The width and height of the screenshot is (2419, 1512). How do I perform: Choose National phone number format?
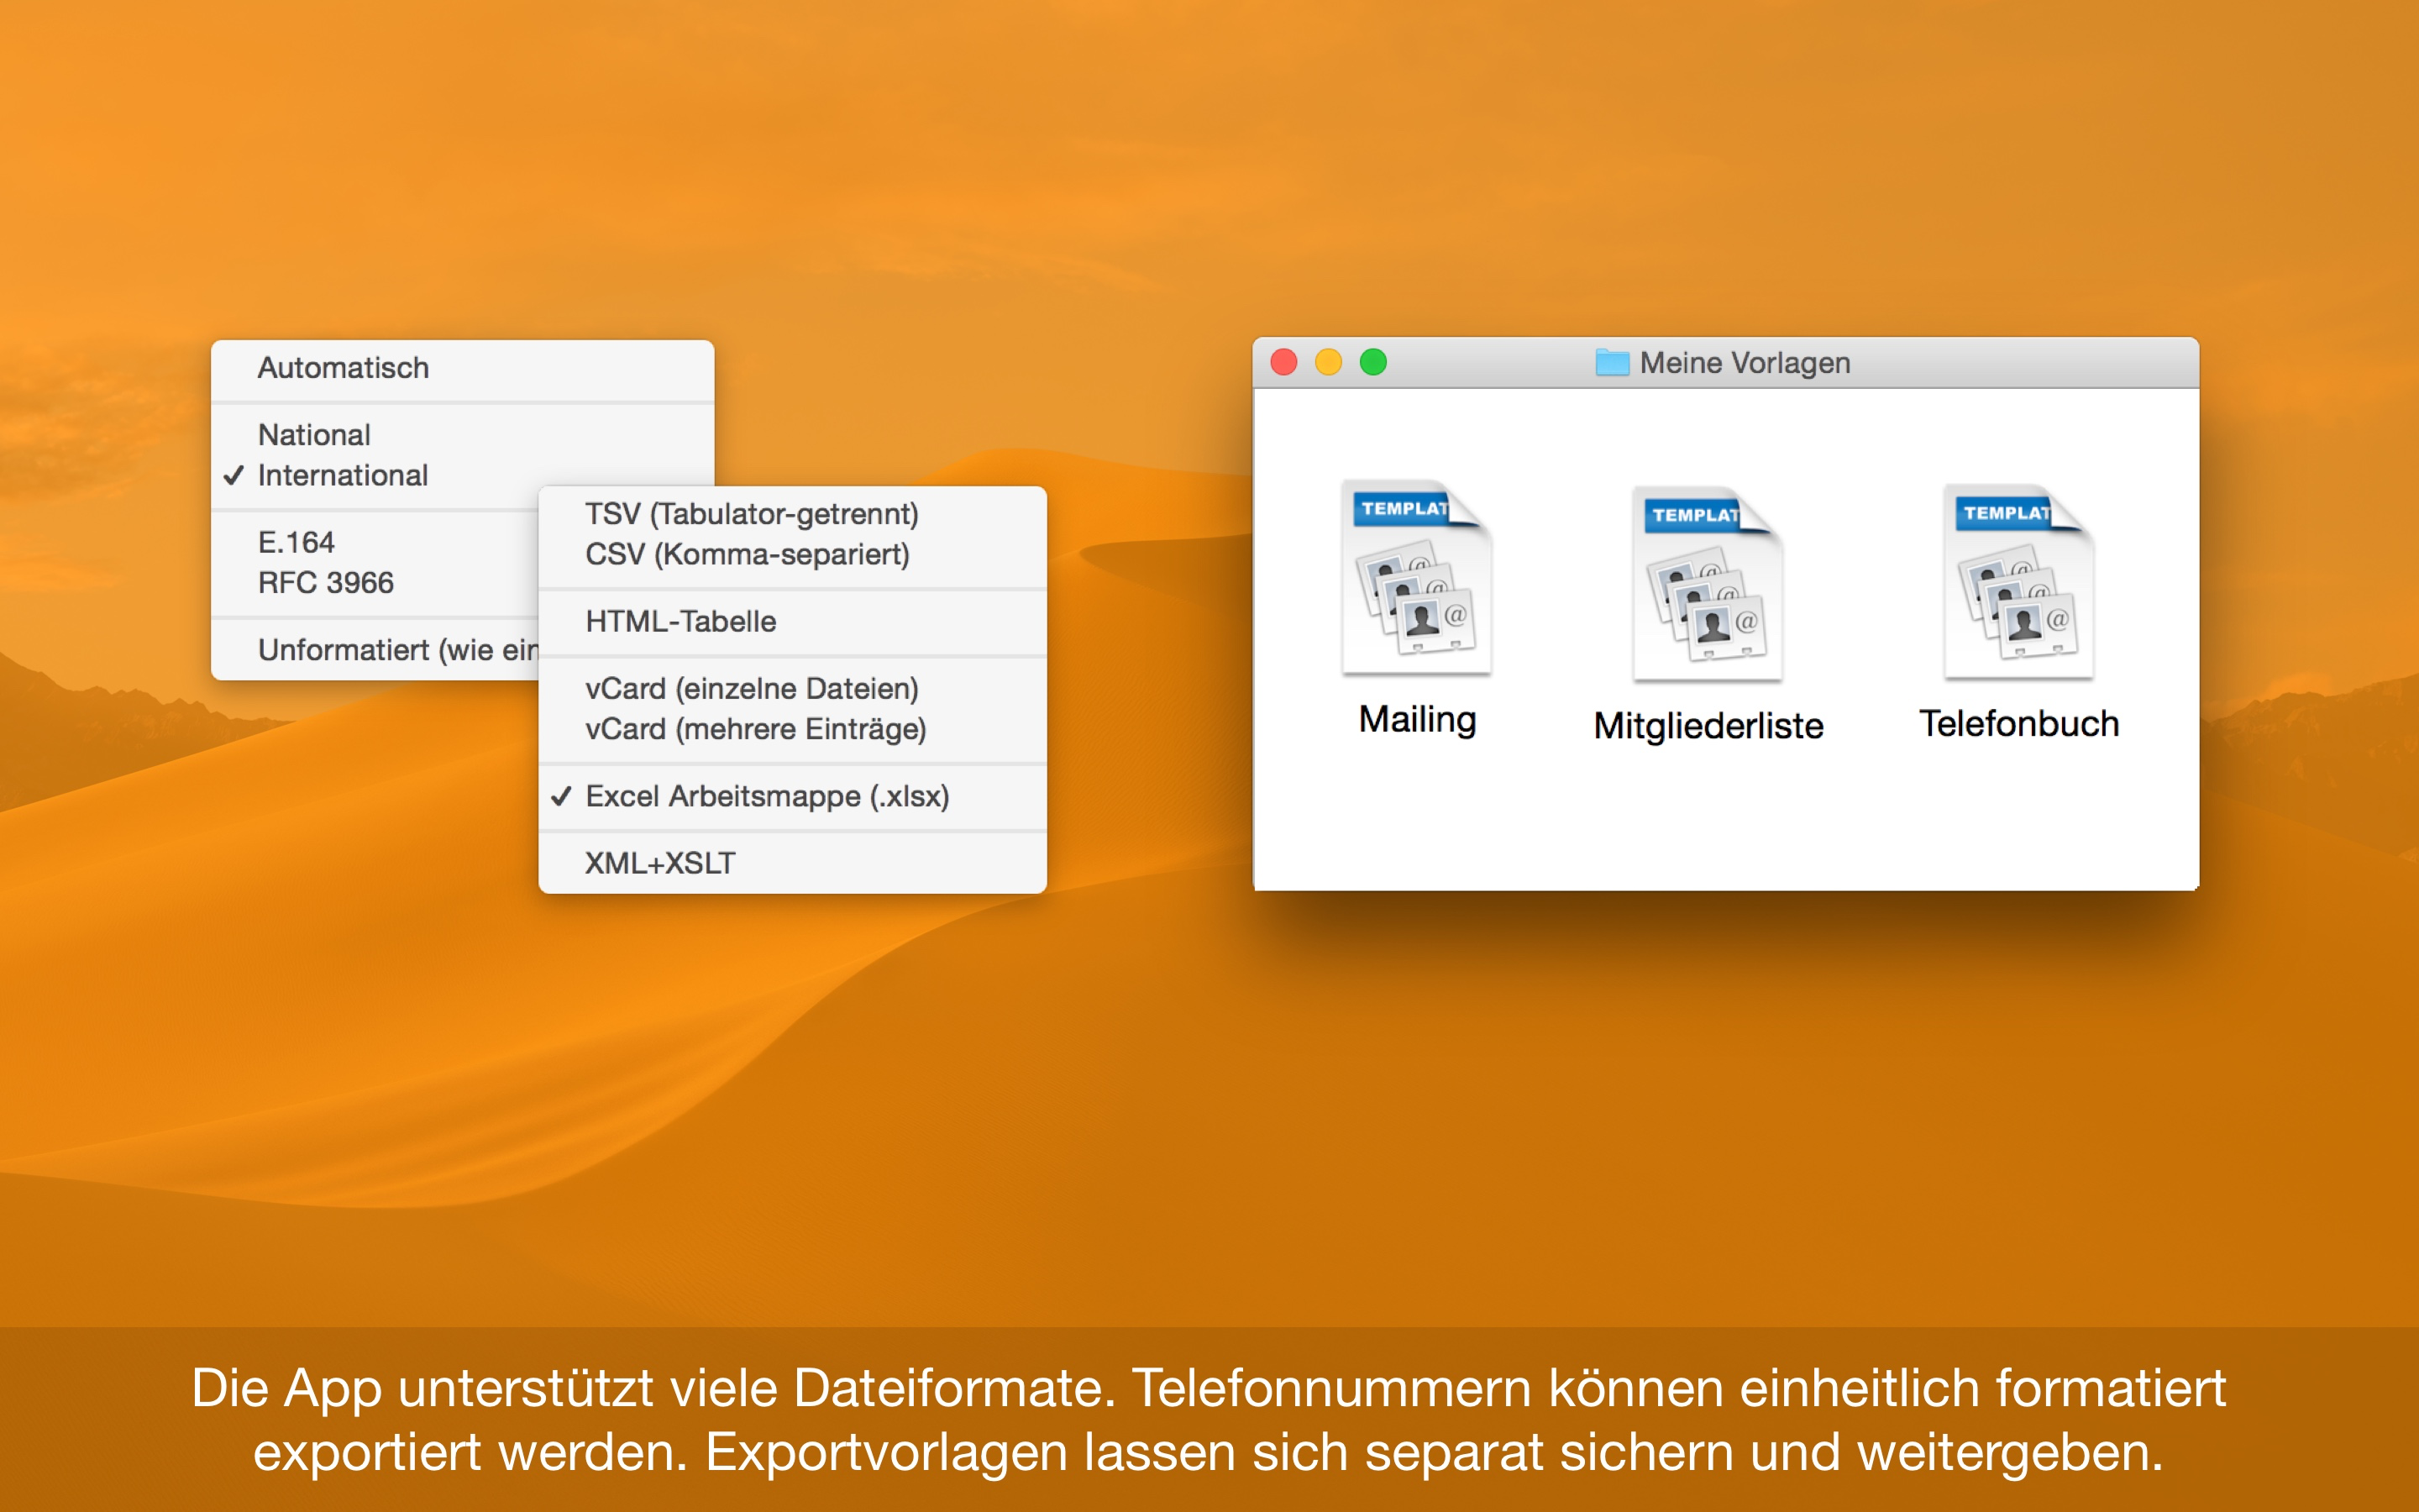(314, 435)
